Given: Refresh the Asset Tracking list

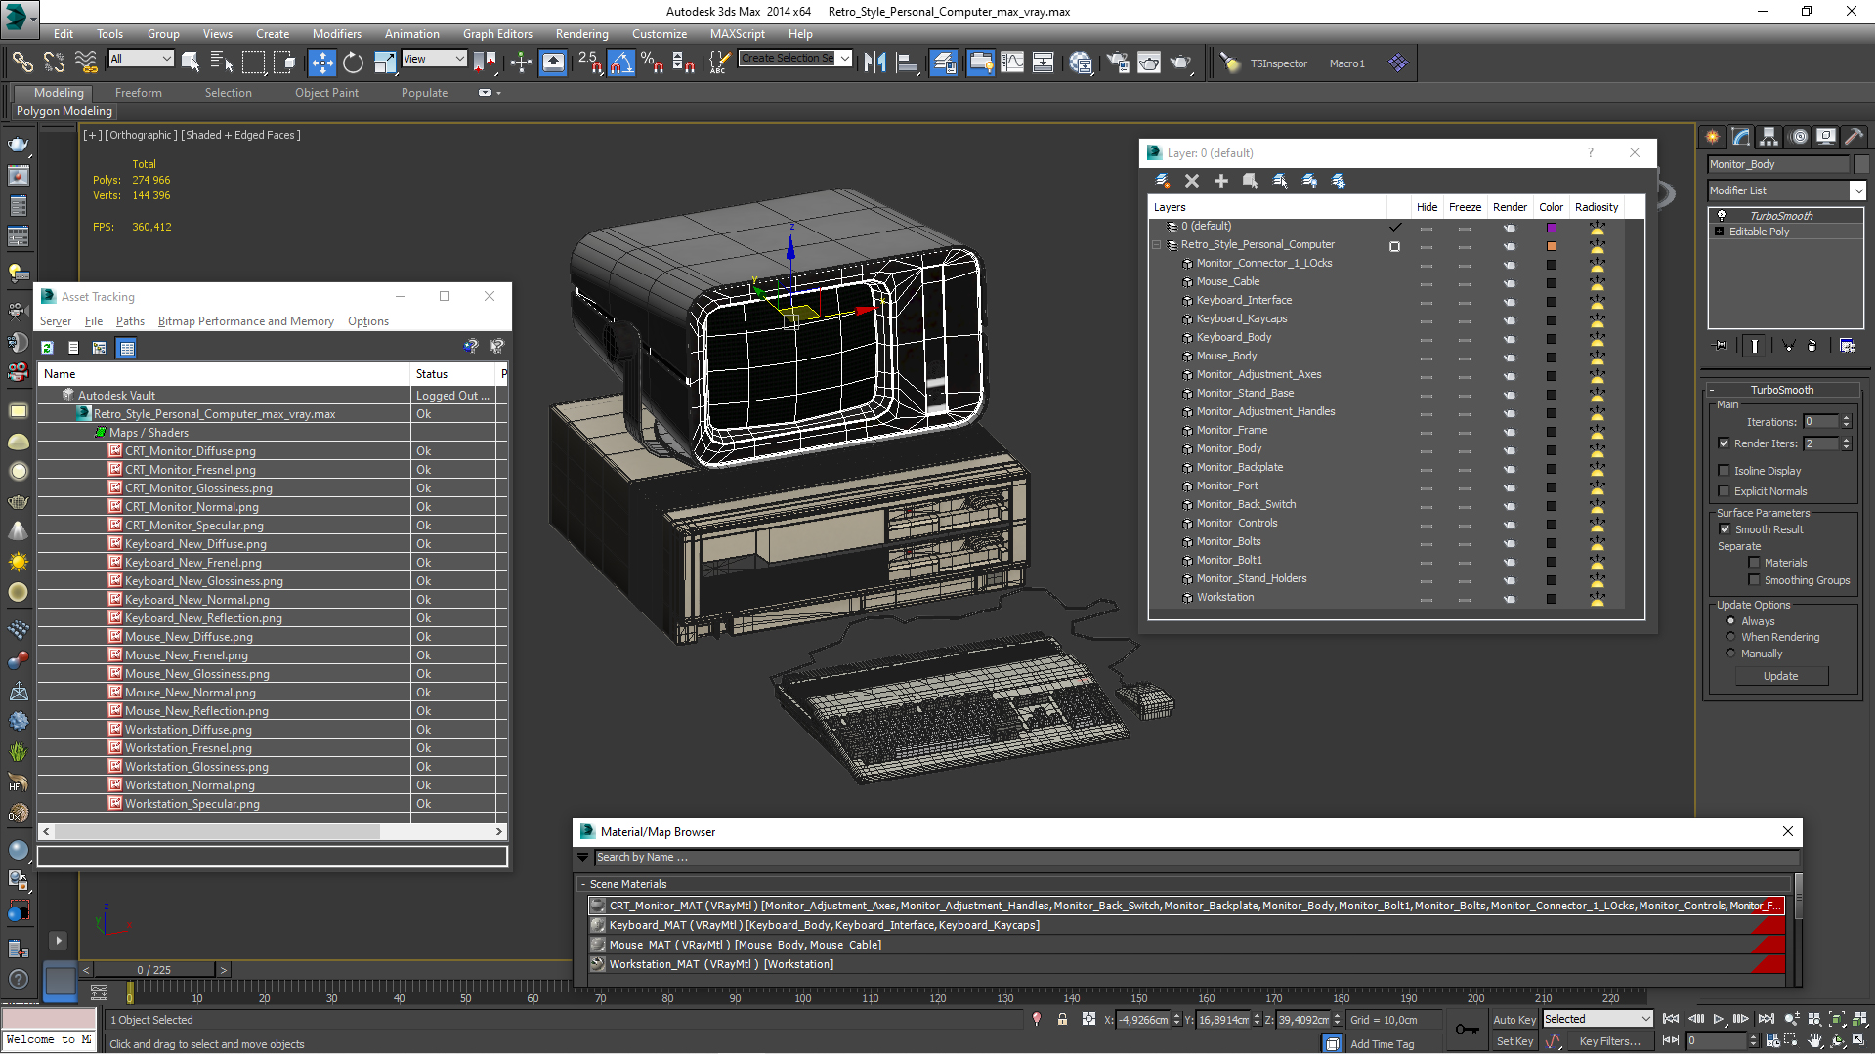Looking at the screenshot, I should pos(47,348).
